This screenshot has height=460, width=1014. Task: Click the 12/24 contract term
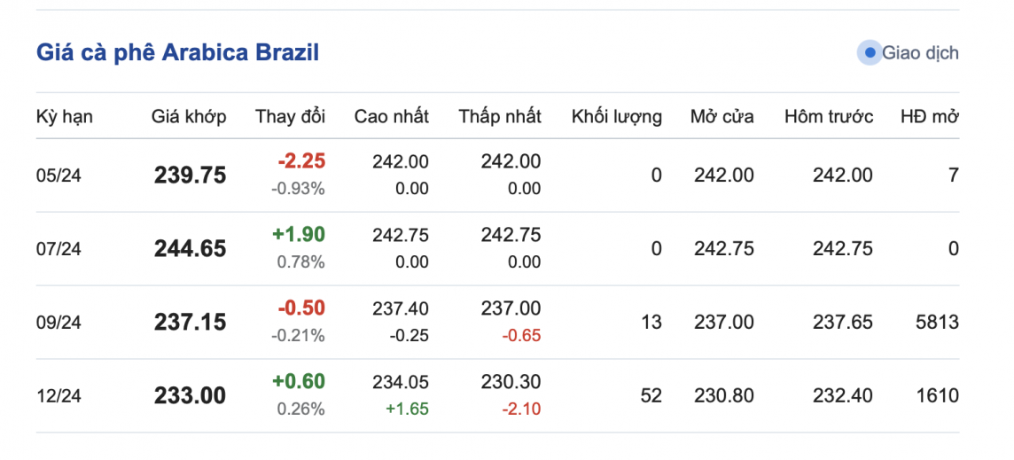click(x=58, y=395)
